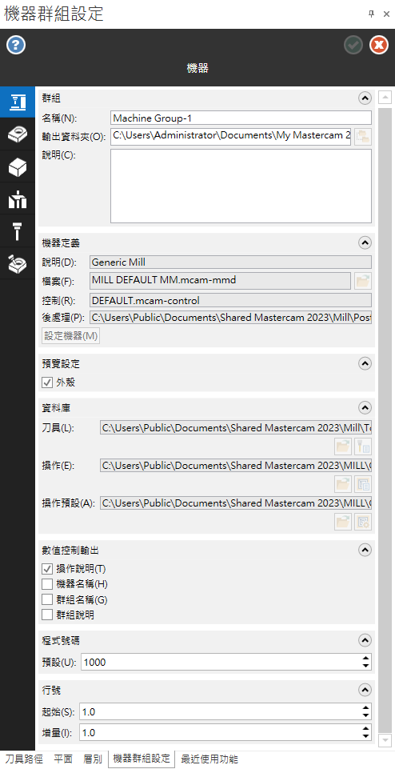Image resolution: width=395 pixels, height=769 pixels.
Task: Click the 輸出資料夾(O) path field
Action: click(231, 136)
